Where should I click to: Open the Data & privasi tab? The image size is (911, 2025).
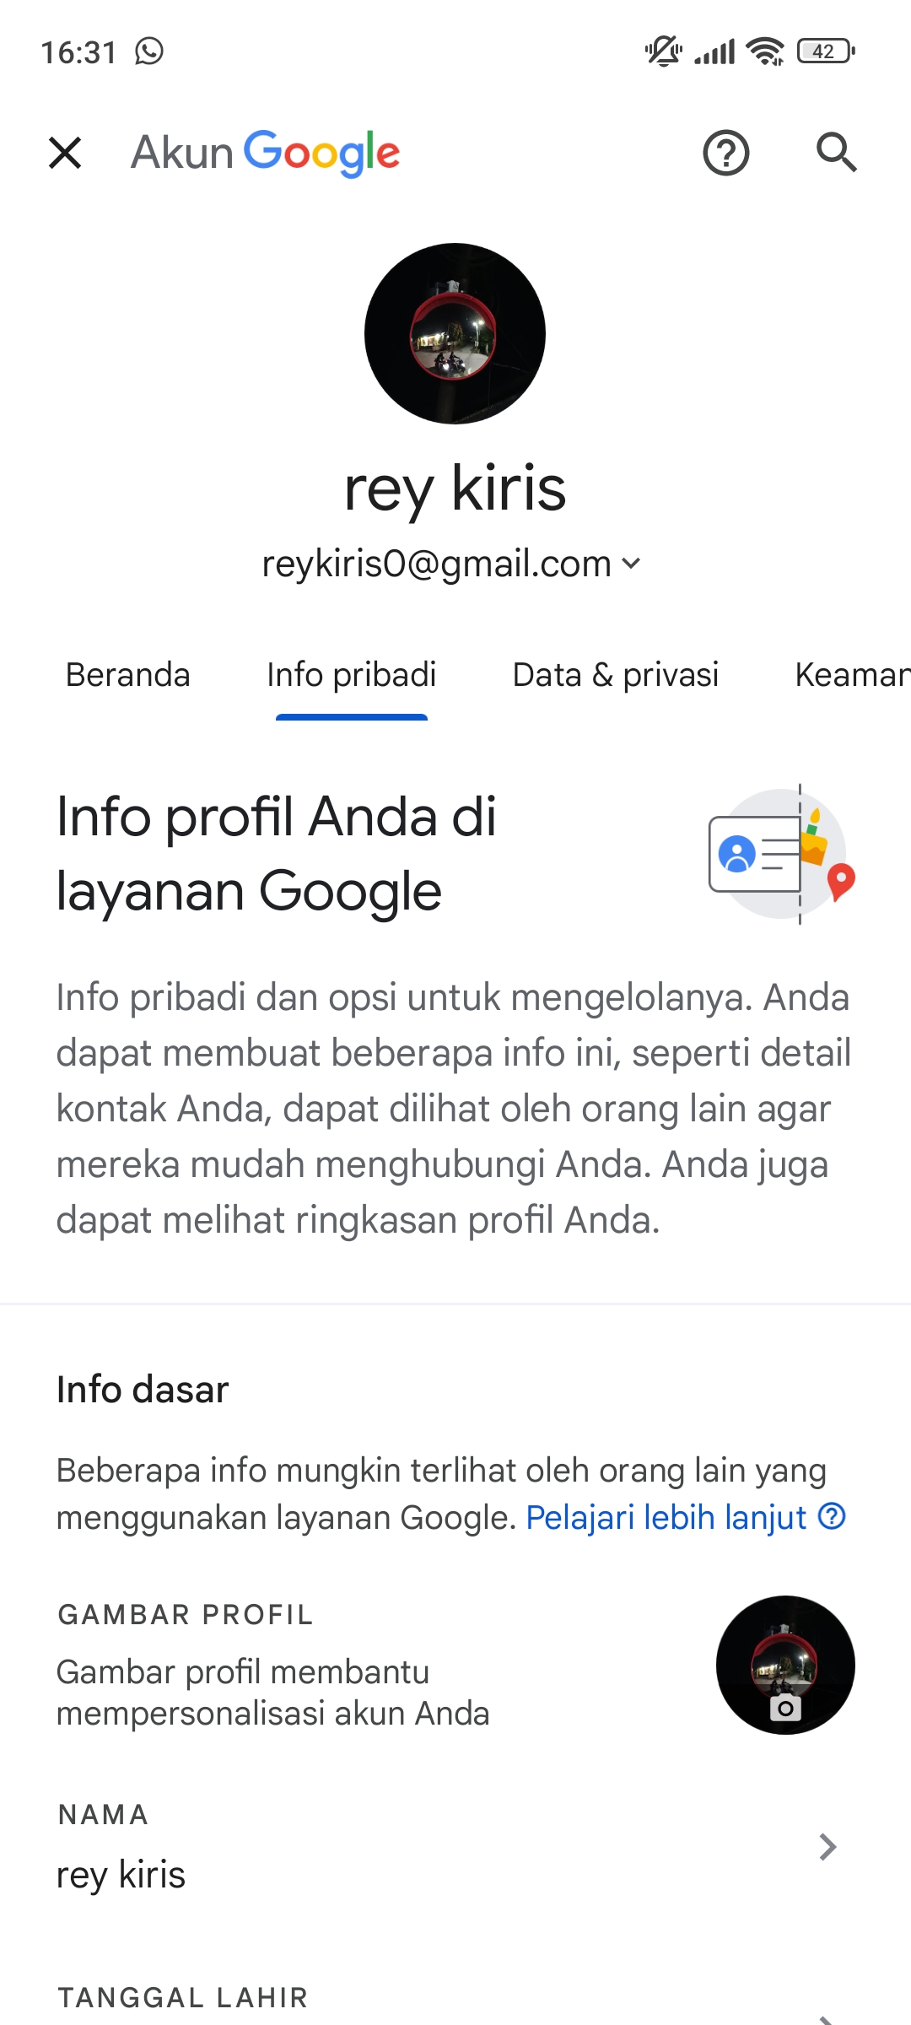(x=616, y=675)
